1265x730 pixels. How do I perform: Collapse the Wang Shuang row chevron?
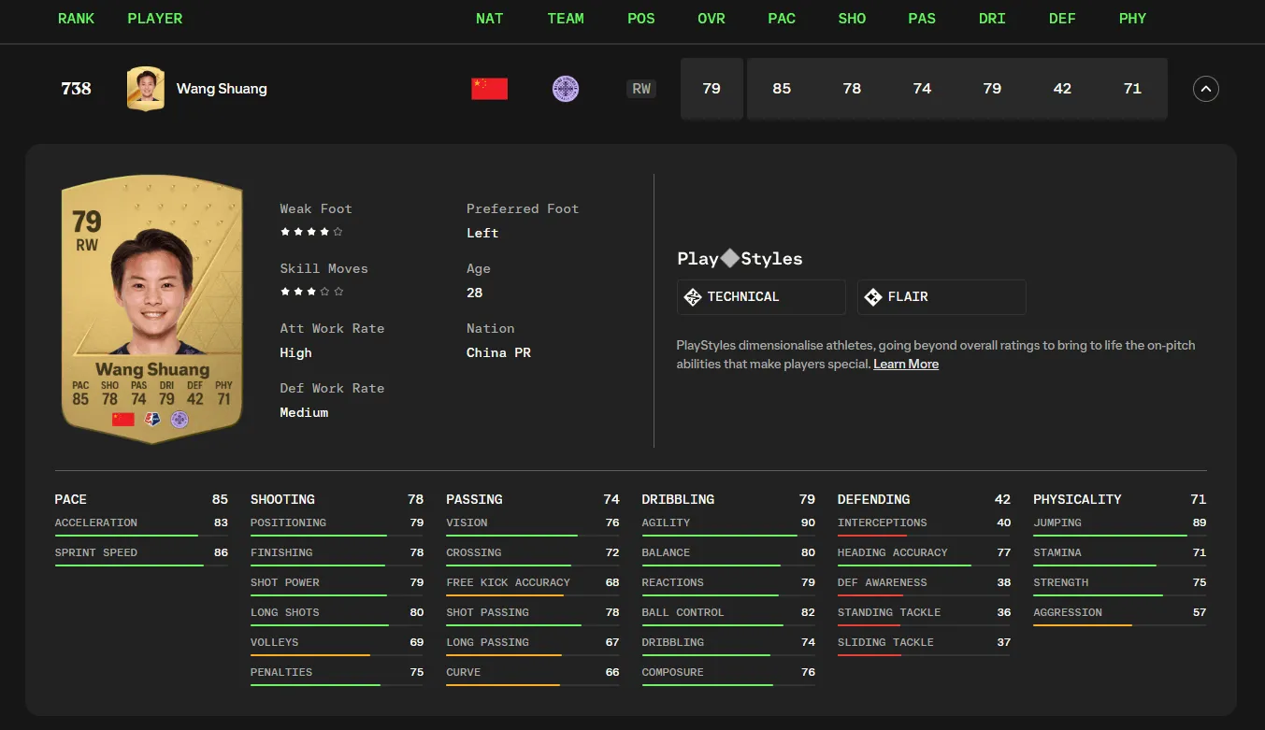click(x=1206, y=89)
